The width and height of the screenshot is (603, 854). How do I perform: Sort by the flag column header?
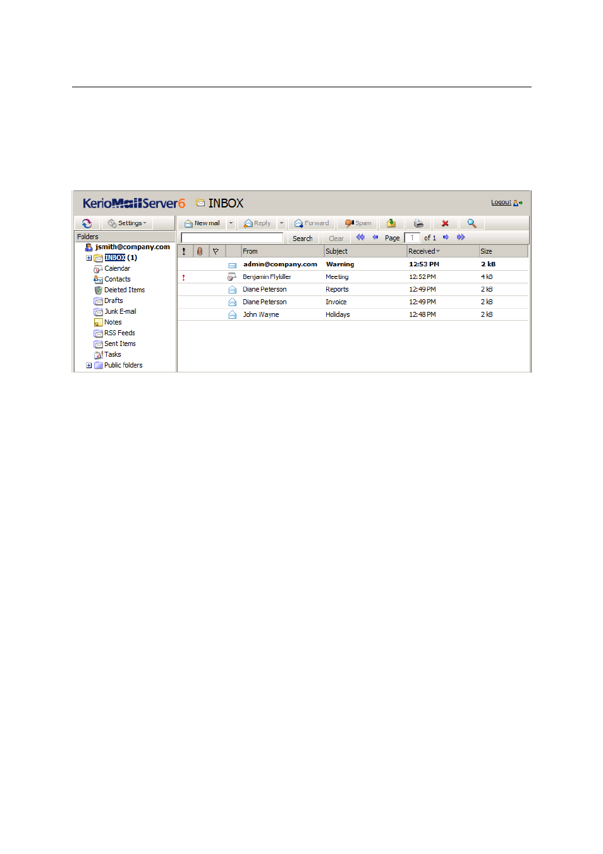pos(216,251)
